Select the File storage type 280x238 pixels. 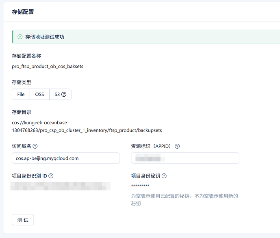click(21, 94)
